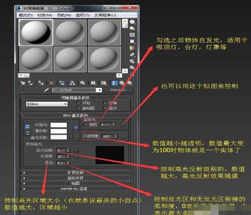Collapse the Blinn 基本参数 rollout

coord(76,115)
